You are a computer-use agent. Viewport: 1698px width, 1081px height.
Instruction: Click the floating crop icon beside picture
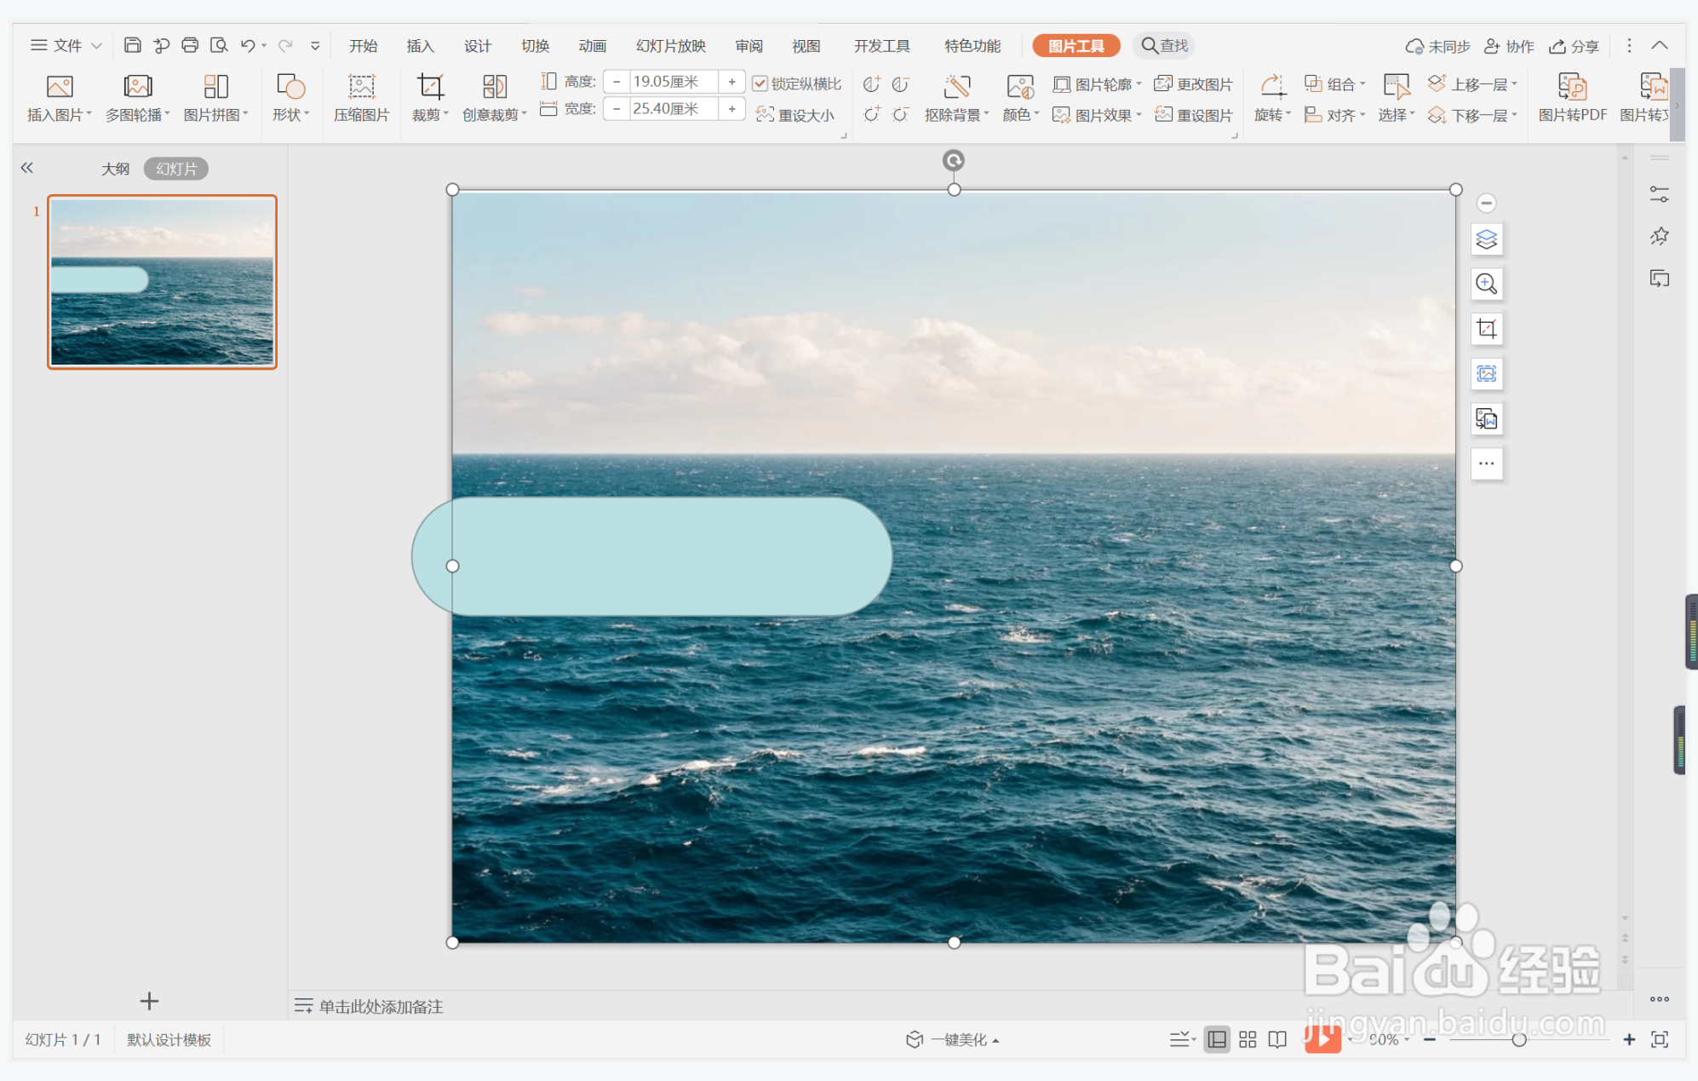click(1486, 329)
